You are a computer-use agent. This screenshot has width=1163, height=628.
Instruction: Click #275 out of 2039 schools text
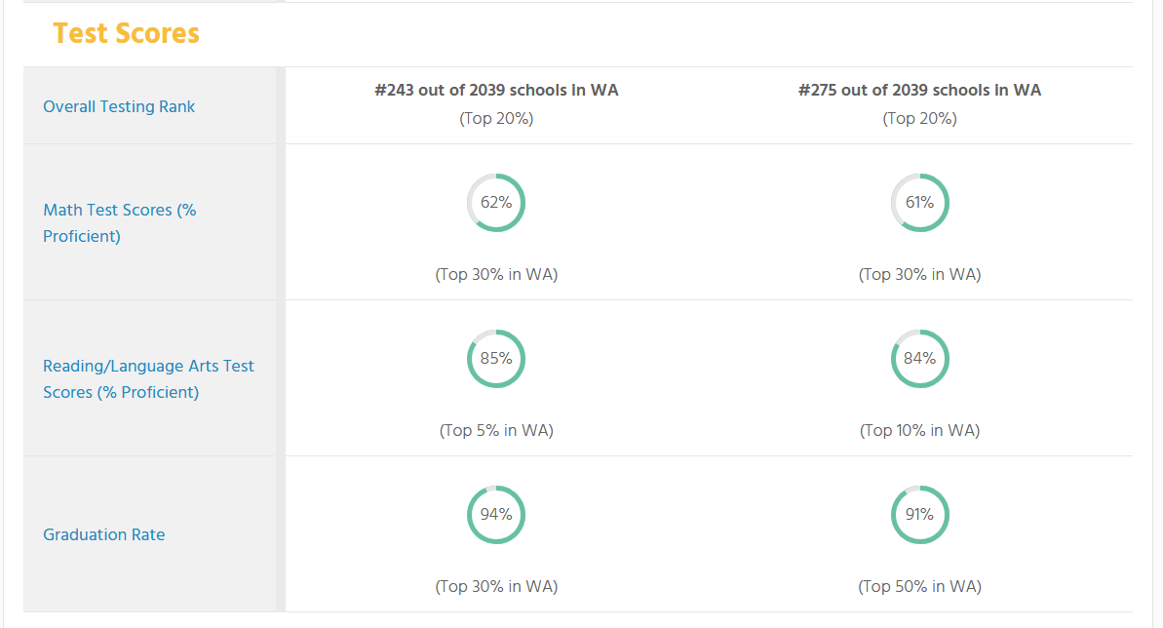(919, 90)
